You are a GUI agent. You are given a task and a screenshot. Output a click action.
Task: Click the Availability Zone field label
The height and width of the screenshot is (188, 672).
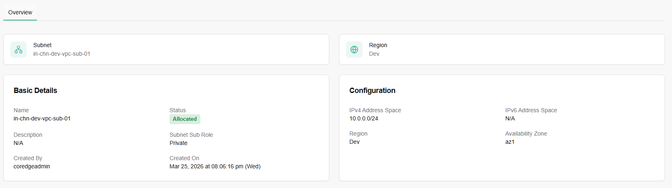(526, 134)
